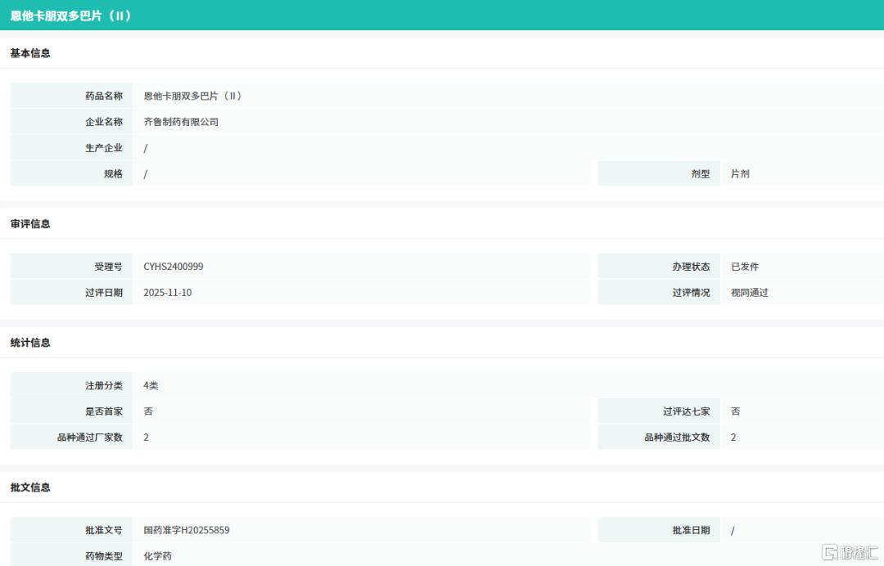Click the company name 齐鲁制药有限公司
The image size is (884, 566).
coord(181,122)
